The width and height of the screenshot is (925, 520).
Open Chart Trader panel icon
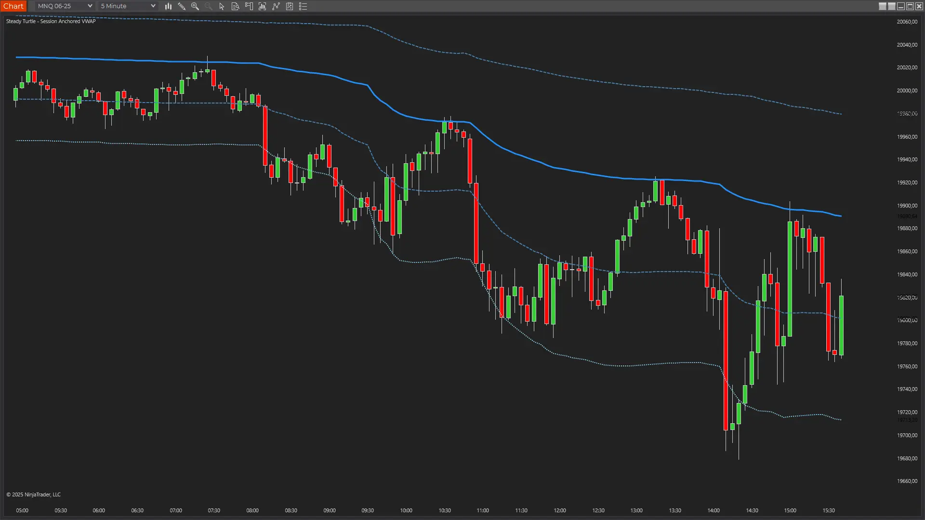click(x=249, y=6)
